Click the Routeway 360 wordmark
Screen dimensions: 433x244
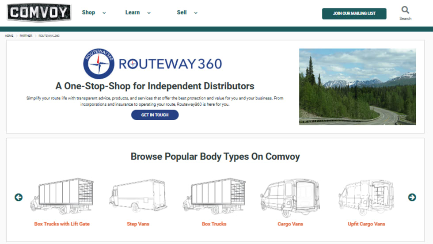click(171, 64)
